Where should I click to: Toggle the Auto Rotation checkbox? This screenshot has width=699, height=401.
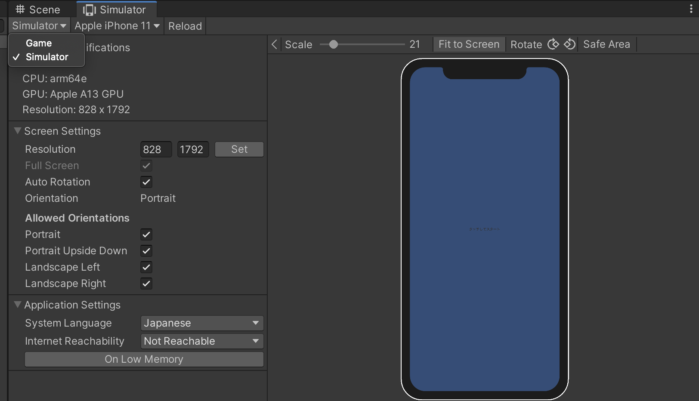(146, 182)
